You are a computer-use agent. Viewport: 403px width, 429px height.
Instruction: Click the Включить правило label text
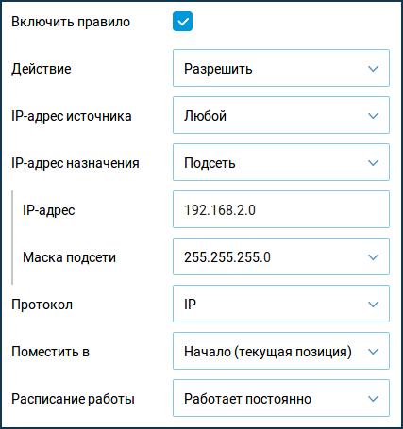coord(71,22)
